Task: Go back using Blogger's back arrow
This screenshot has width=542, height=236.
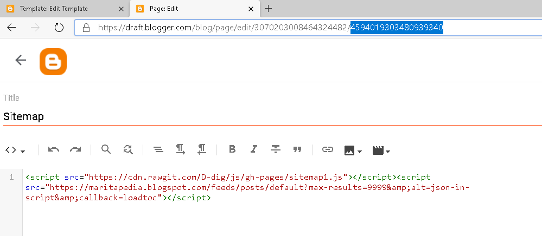Action: tap(21, 60)
